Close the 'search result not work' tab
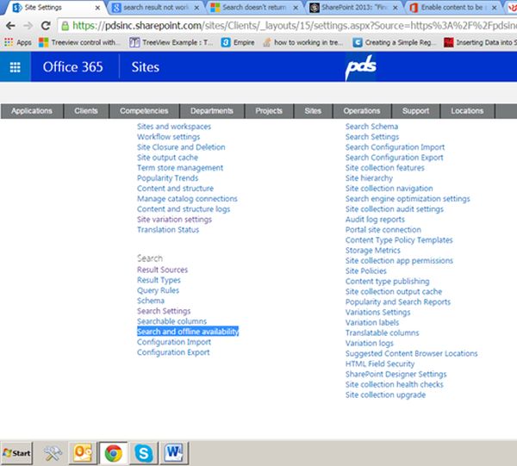Viewport: 517px width, 466px height. click(196, 8)
